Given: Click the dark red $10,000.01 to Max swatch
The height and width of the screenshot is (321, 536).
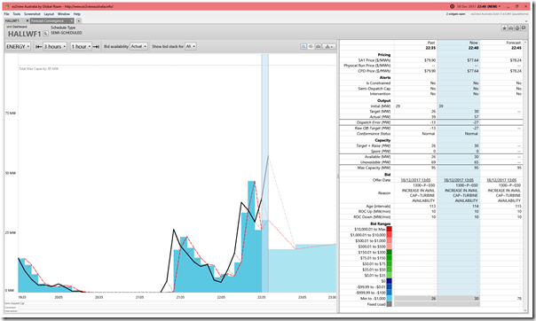Looking at the screenshot, I should 389,229.
